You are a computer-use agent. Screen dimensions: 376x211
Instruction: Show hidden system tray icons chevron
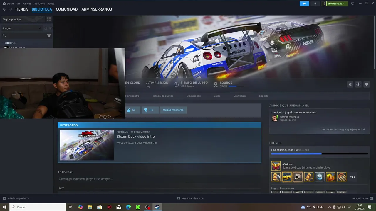point(329,207)
